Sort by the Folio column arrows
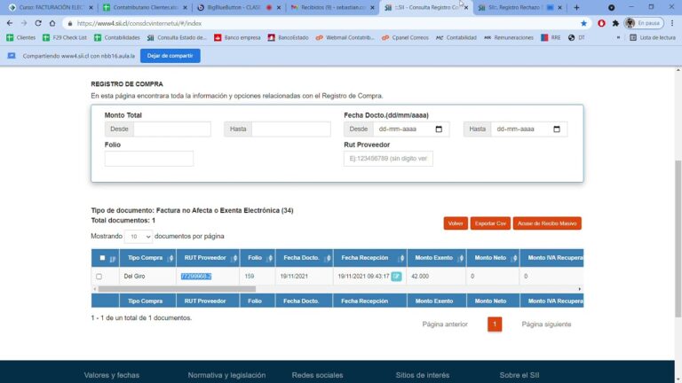Screen dimensions: 682x383 point(270,258)
